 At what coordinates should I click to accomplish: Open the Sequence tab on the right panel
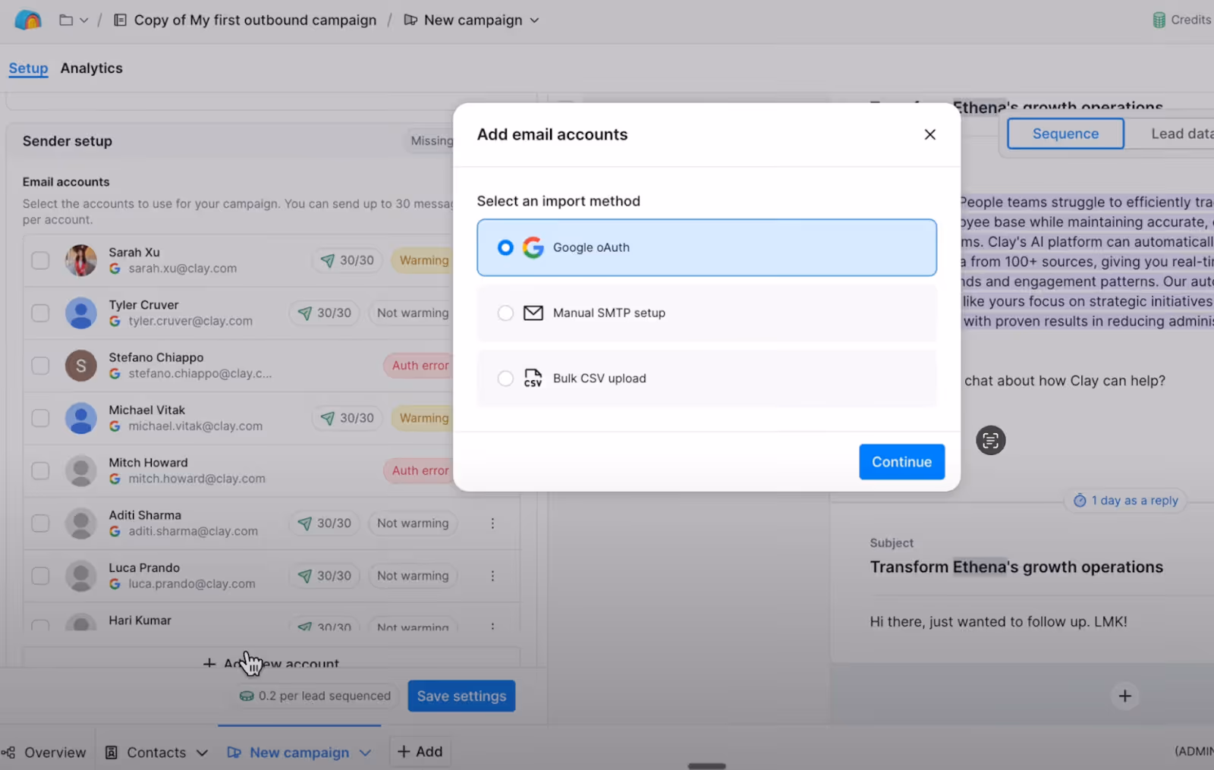coord(1065,133)
